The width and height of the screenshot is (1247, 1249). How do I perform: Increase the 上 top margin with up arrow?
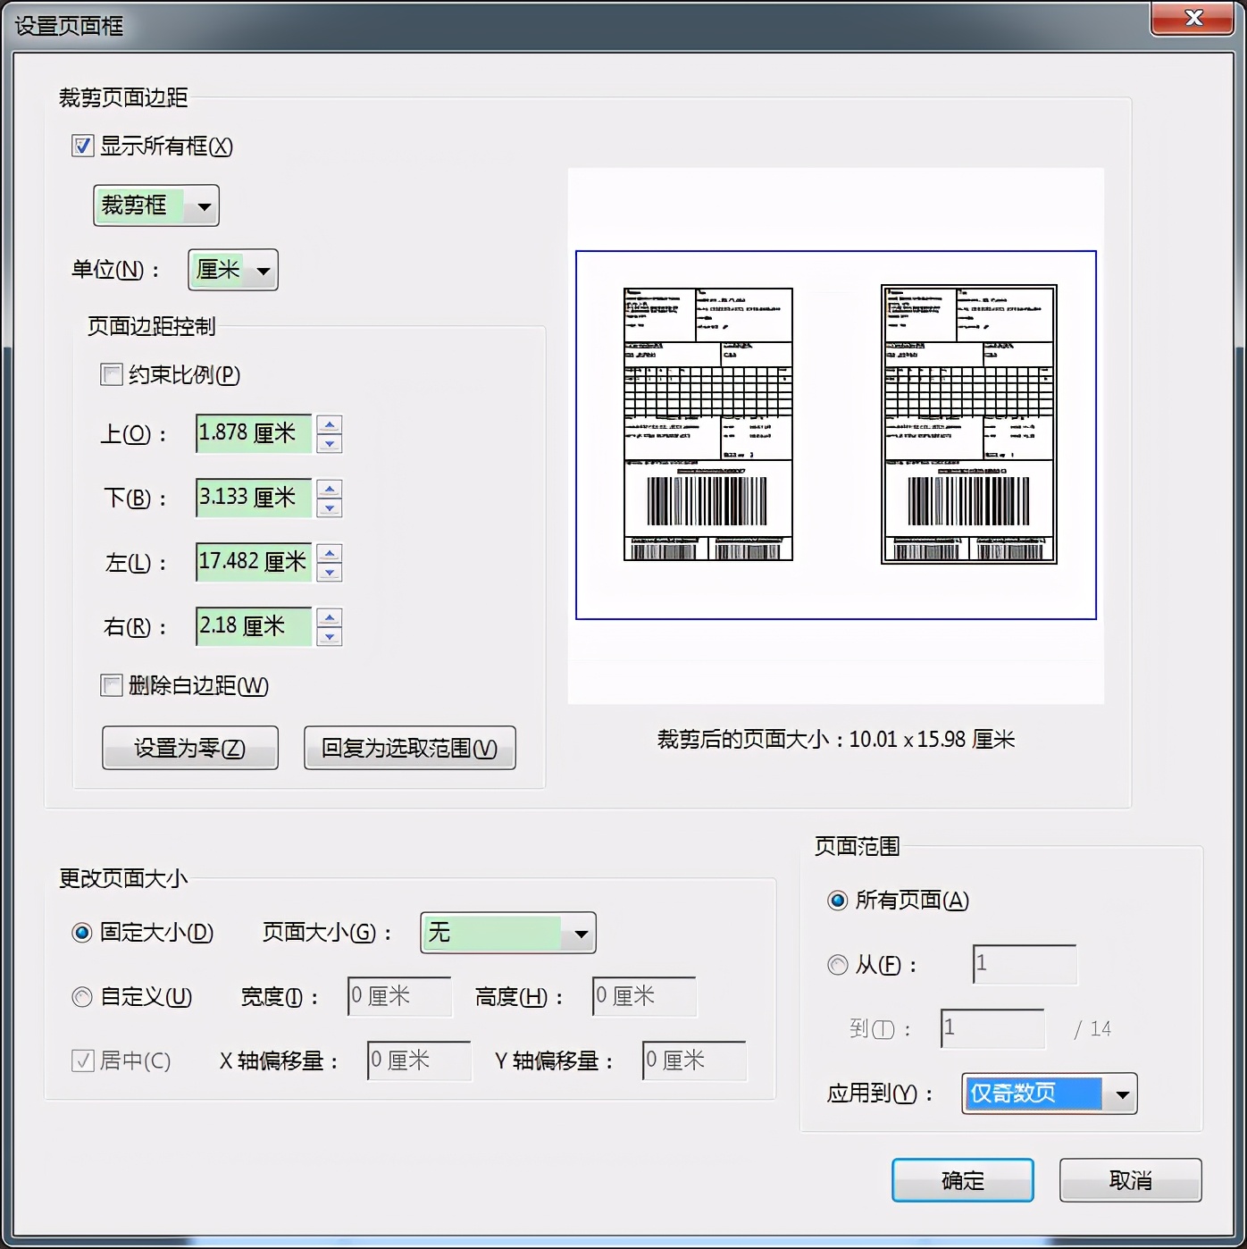330,425
